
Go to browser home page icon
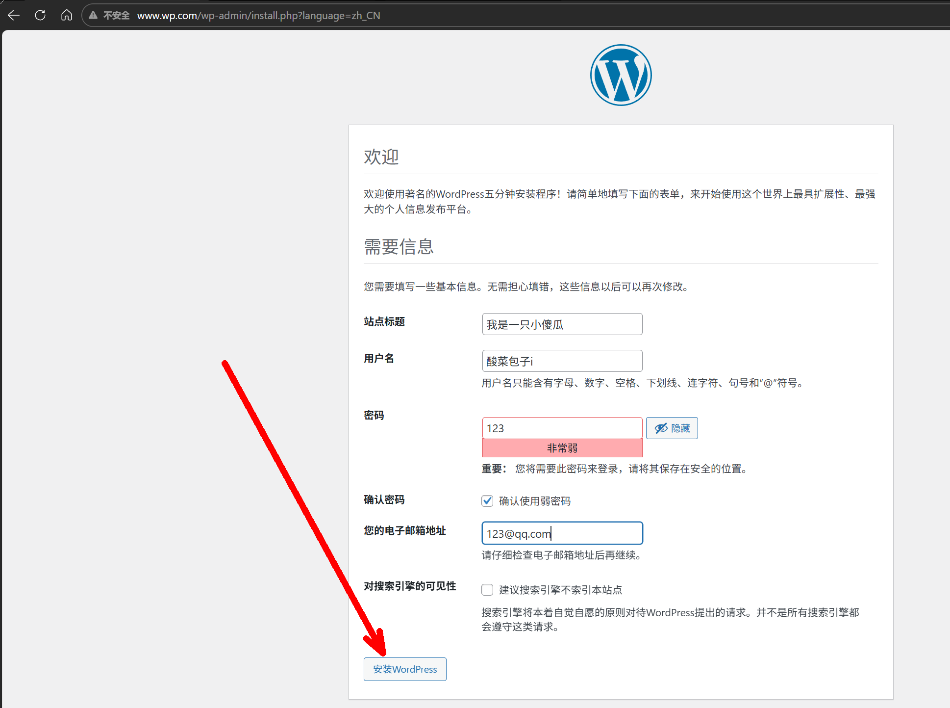[67, 15]
